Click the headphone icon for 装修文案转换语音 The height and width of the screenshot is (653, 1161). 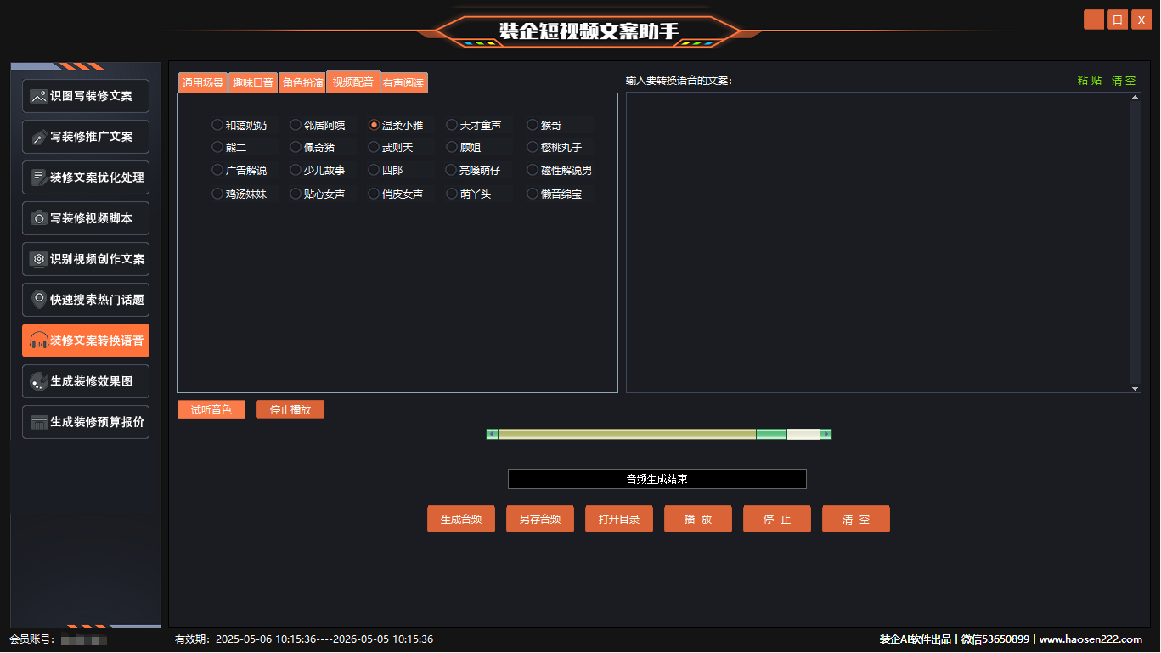pyautogui.click(x=38, y=341)
